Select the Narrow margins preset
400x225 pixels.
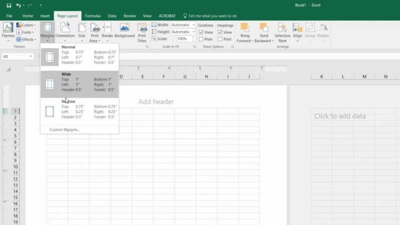pyautogui.click(x=79, y=111)
